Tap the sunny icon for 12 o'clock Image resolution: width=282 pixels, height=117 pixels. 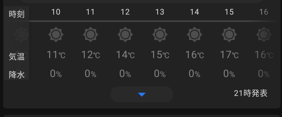point(125,34)
